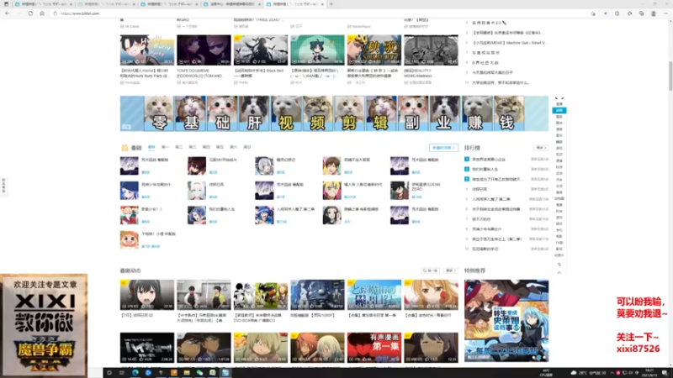Image resolution: width=673 pixels, height=378 pixels.
Task: Select the 周六 tab in 番剧 section
Action: click(234, 147)
